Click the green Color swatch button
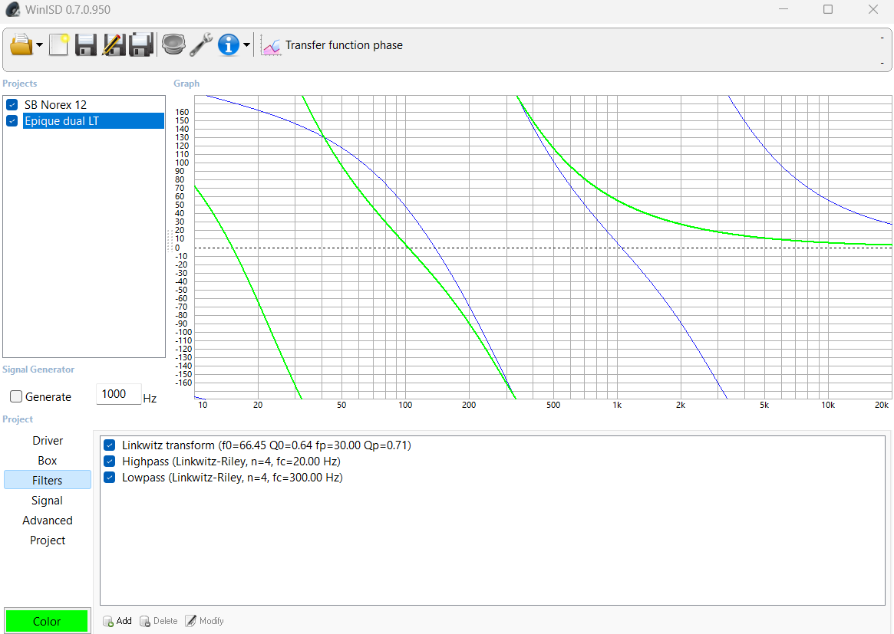 coord(47,621)
